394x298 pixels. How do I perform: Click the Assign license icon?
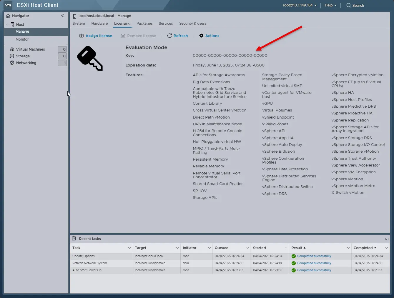(x=82, y=36)
